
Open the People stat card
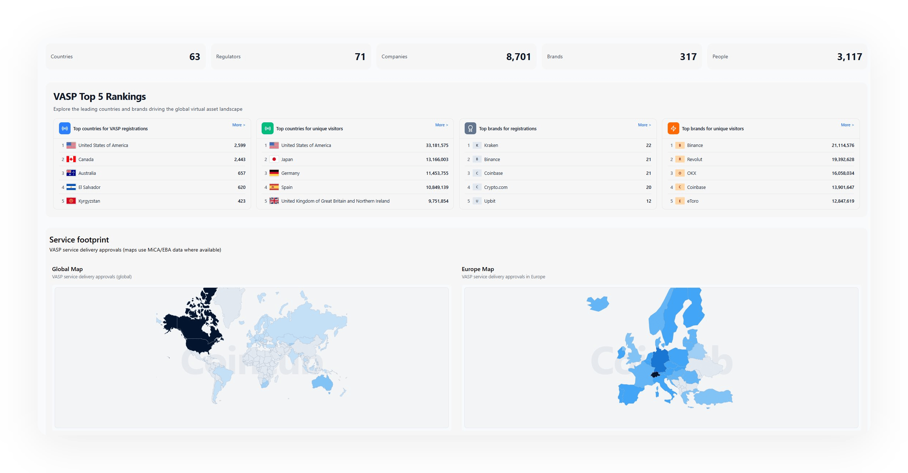(x=787, y=56)
